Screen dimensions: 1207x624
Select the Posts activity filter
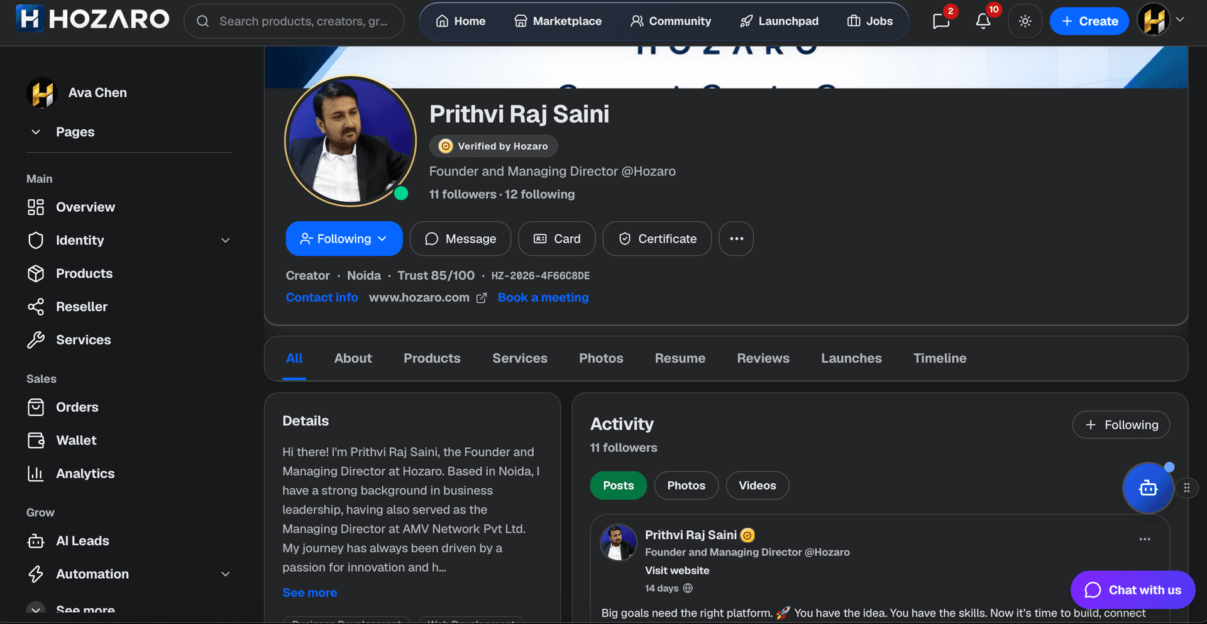[x=618, y=485]
